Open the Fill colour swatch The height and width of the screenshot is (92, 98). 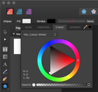pyautogui.click(x=27, y=21)
